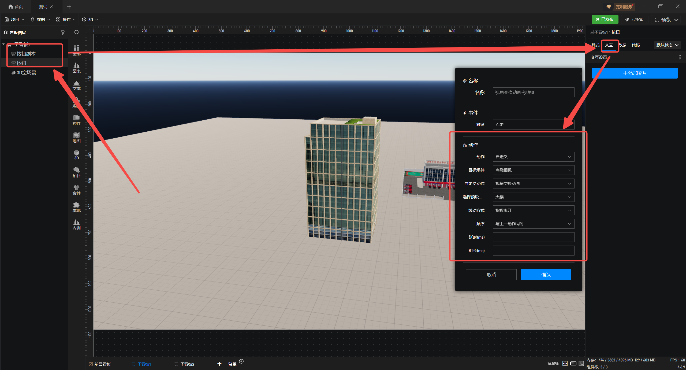Switch to the 样式 style tab

[595, 45]
